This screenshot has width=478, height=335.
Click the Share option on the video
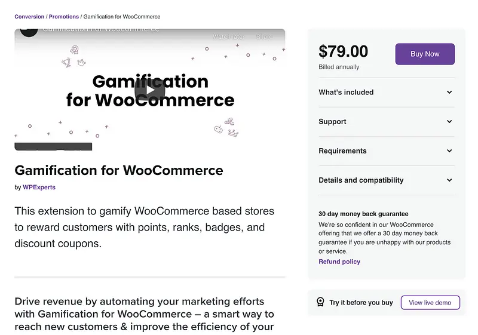264,36
